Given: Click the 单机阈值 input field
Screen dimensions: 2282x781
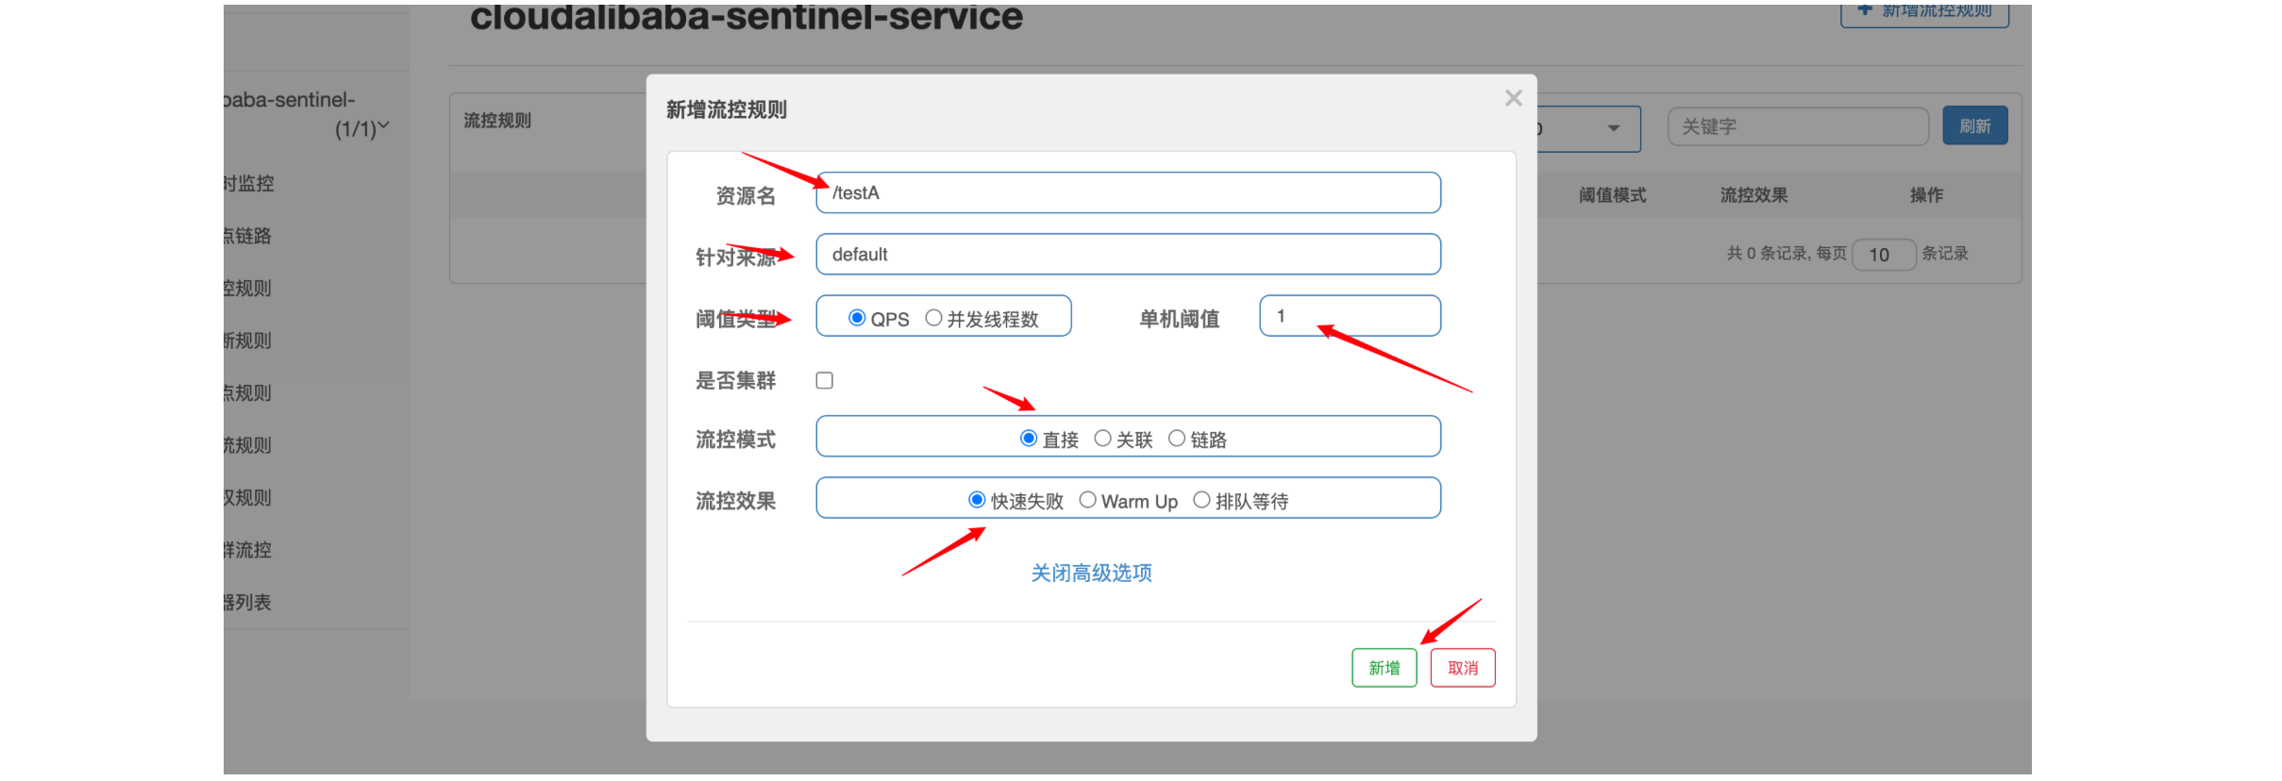Looking at the screenshot, I should point(1350,315).
